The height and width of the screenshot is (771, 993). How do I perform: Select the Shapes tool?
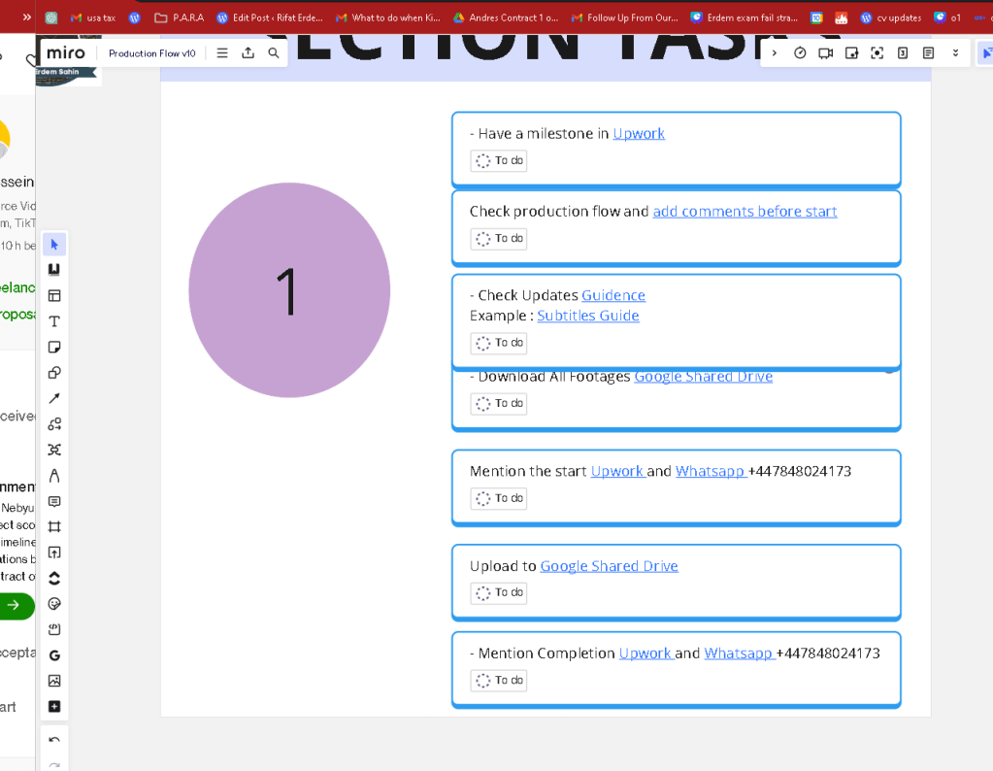tap(54, 373)
